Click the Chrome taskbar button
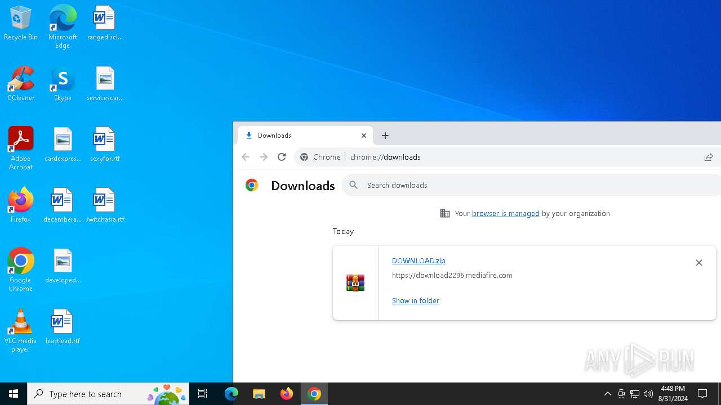This screenshot has width=721, height=405. tap(314, 394)
